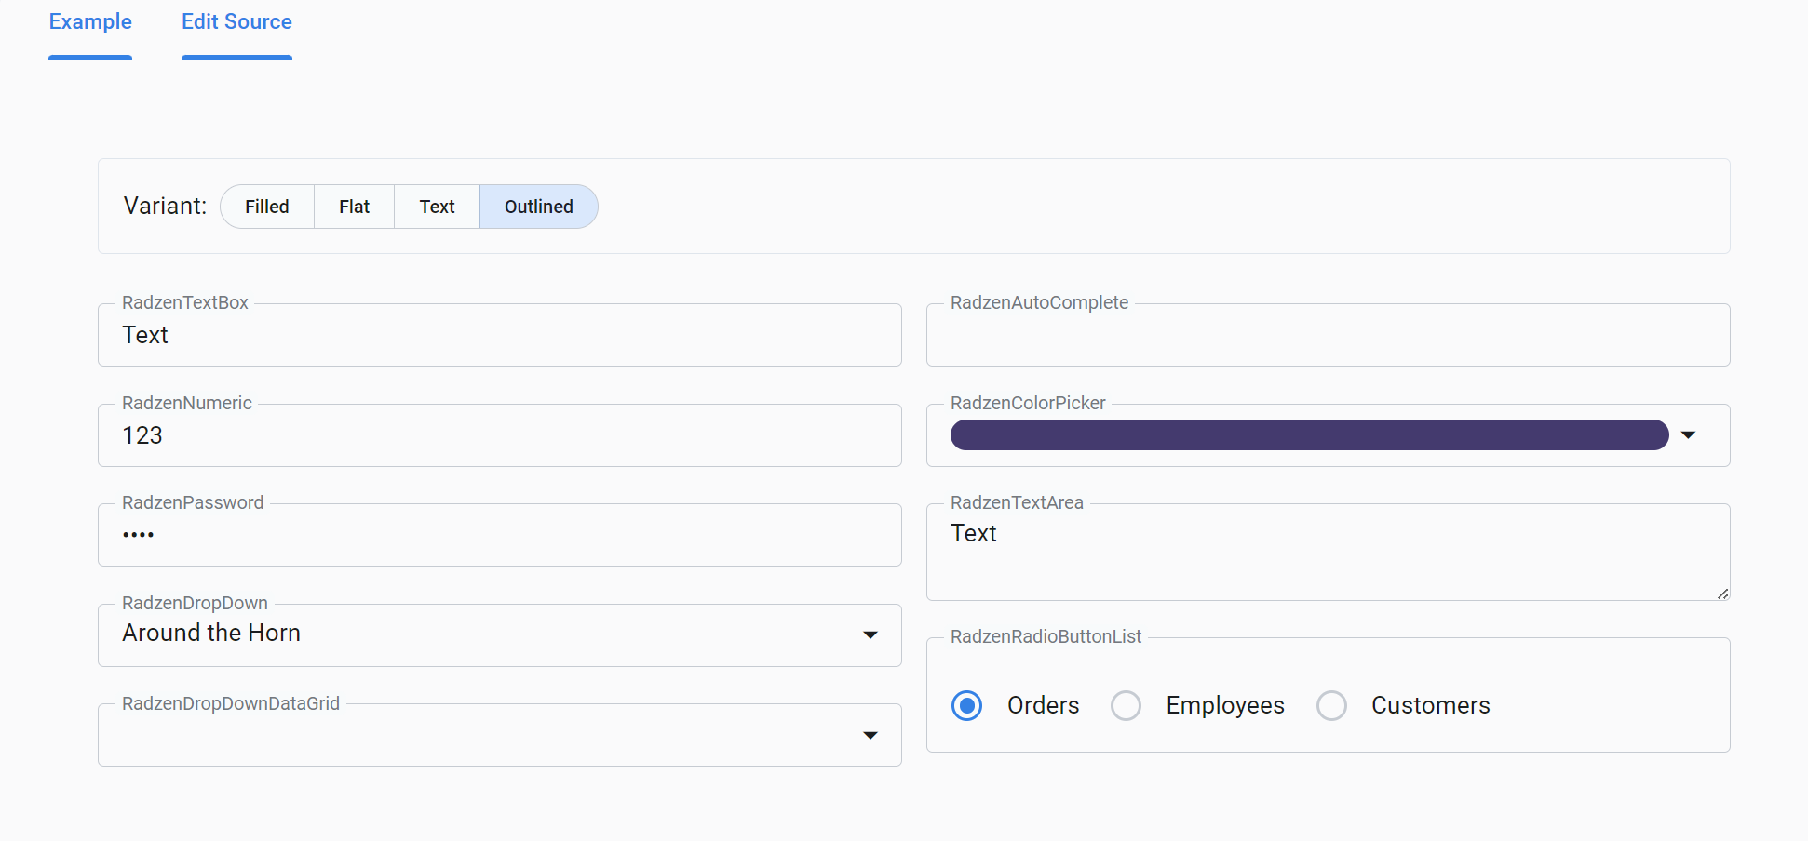Switch to the Edit Source tab
Screen dimensions: 1808x841
(x=236, y=20)
